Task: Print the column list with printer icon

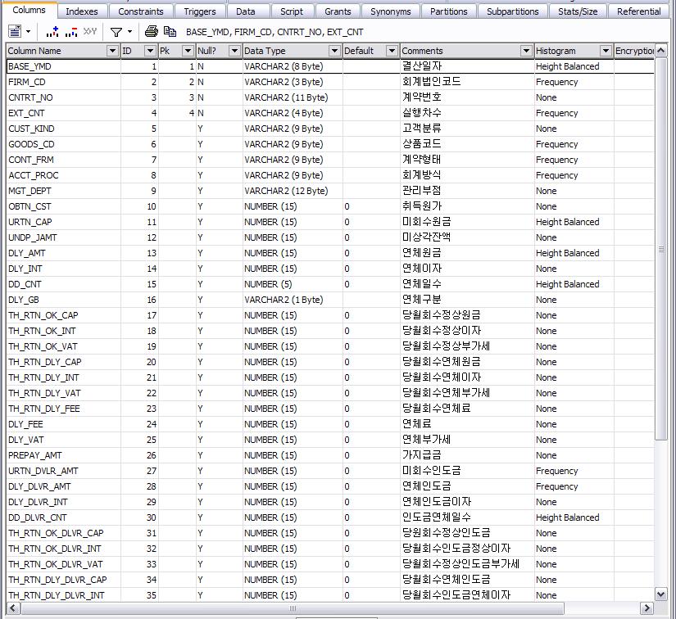Action: 151,32
